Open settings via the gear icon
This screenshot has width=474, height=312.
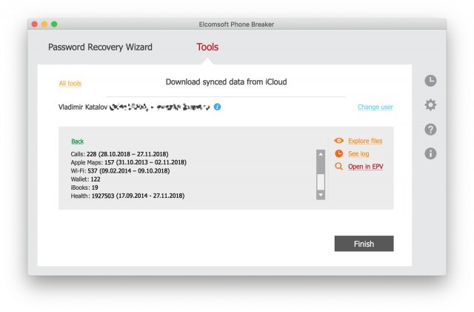pyautogui.click(x=430, y=105)
